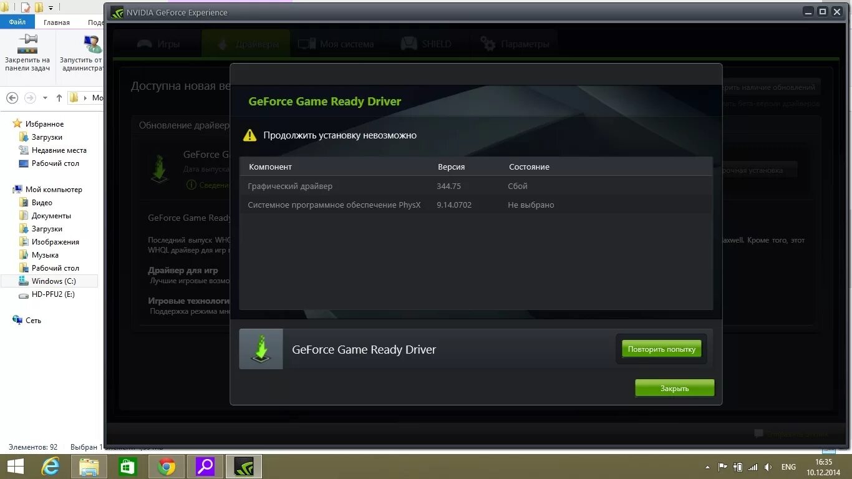Switch to Главная ribbon tab in Explorer
Image resolution: width=852 pixels, height=479 pixels.
coord(57,22)
